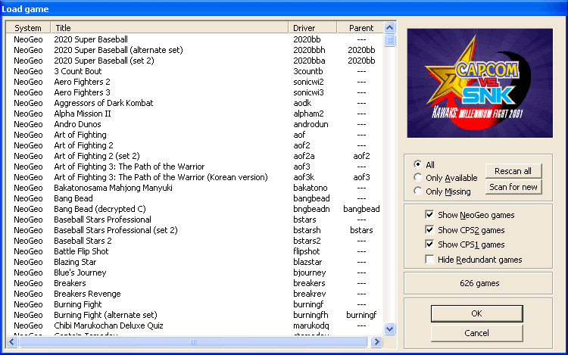568x355 pixels.
Task: Disable Show CPS1 games checkbox
Action: click(x=430, y=244)
